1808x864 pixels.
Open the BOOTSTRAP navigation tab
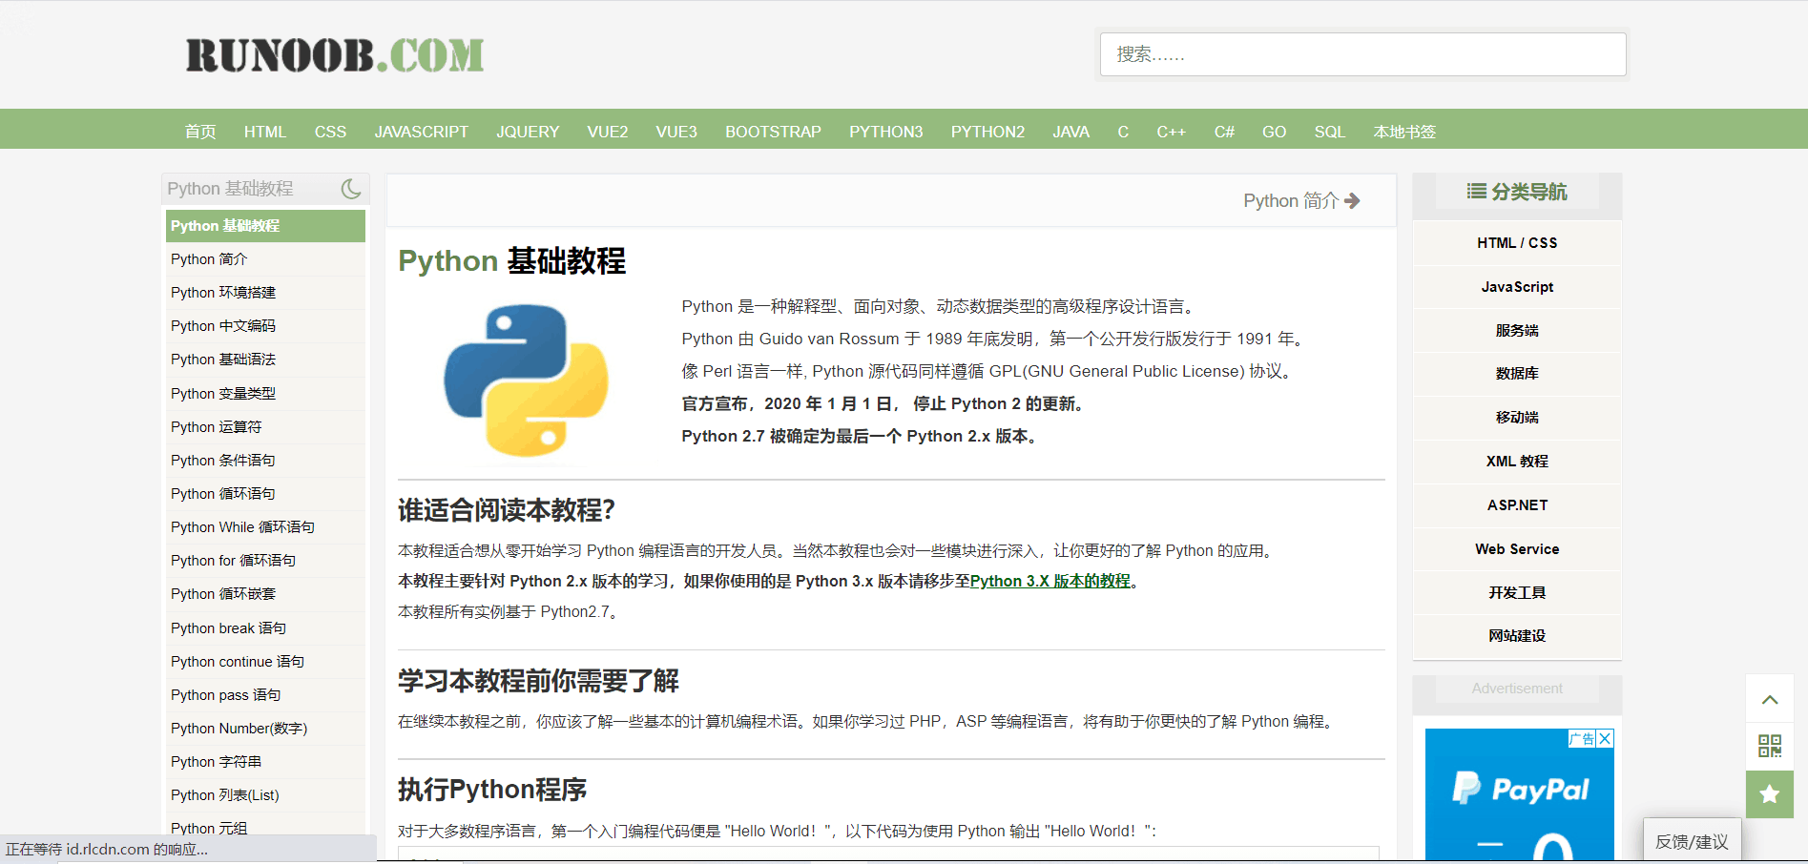(x=773, y=132)
